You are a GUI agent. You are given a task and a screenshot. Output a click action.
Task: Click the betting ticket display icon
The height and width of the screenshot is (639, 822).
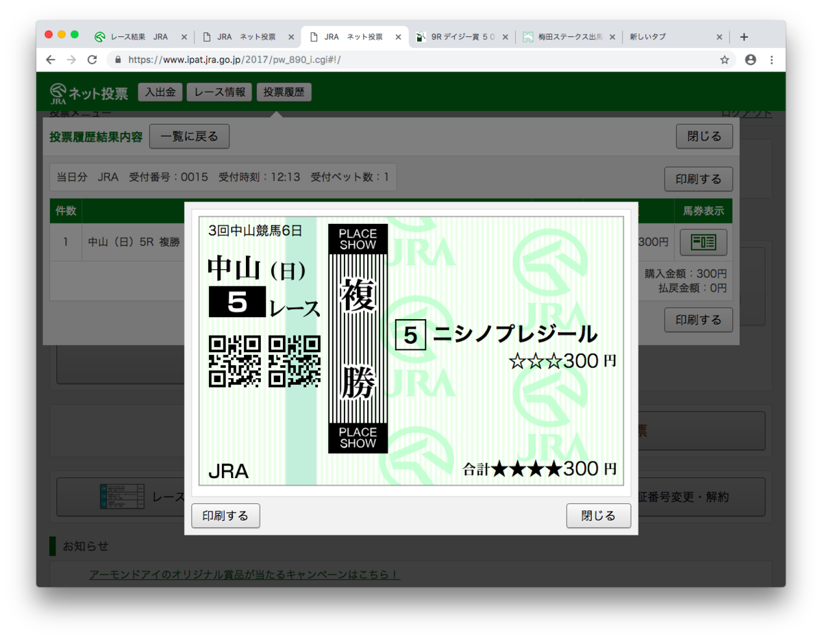(703, 242)
